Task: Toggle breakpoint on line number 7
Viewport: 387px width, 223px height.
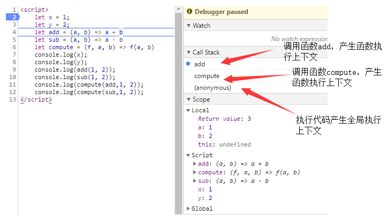Action: [x=14, y=55]
